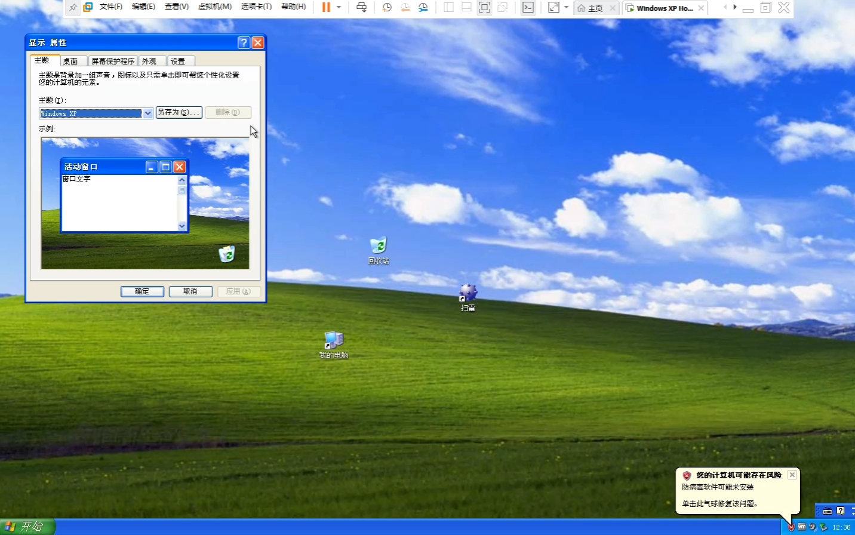Open the 编辑(E) menu

point(143,7)
